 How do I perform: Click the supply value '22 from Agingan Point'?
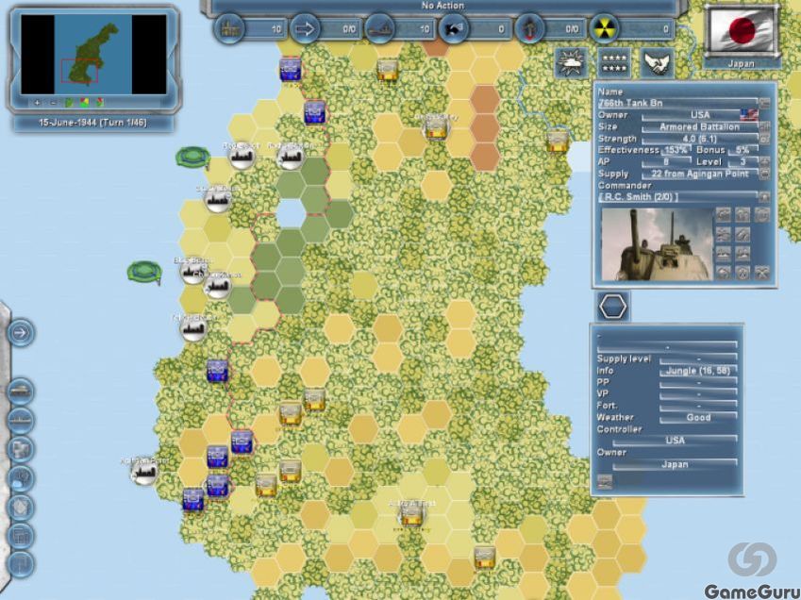(700, 175)
